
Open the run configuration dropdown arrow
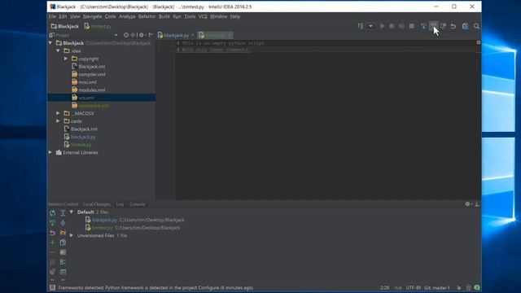[x=370, y=26]
